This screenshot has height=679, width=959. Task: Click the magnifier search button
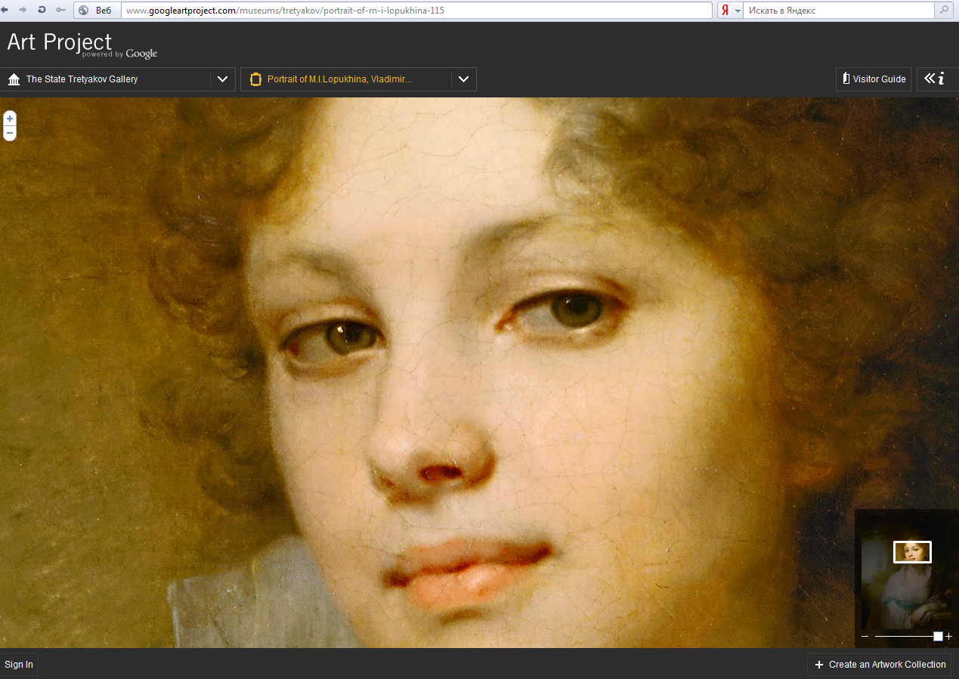click(x=944, y=11)
